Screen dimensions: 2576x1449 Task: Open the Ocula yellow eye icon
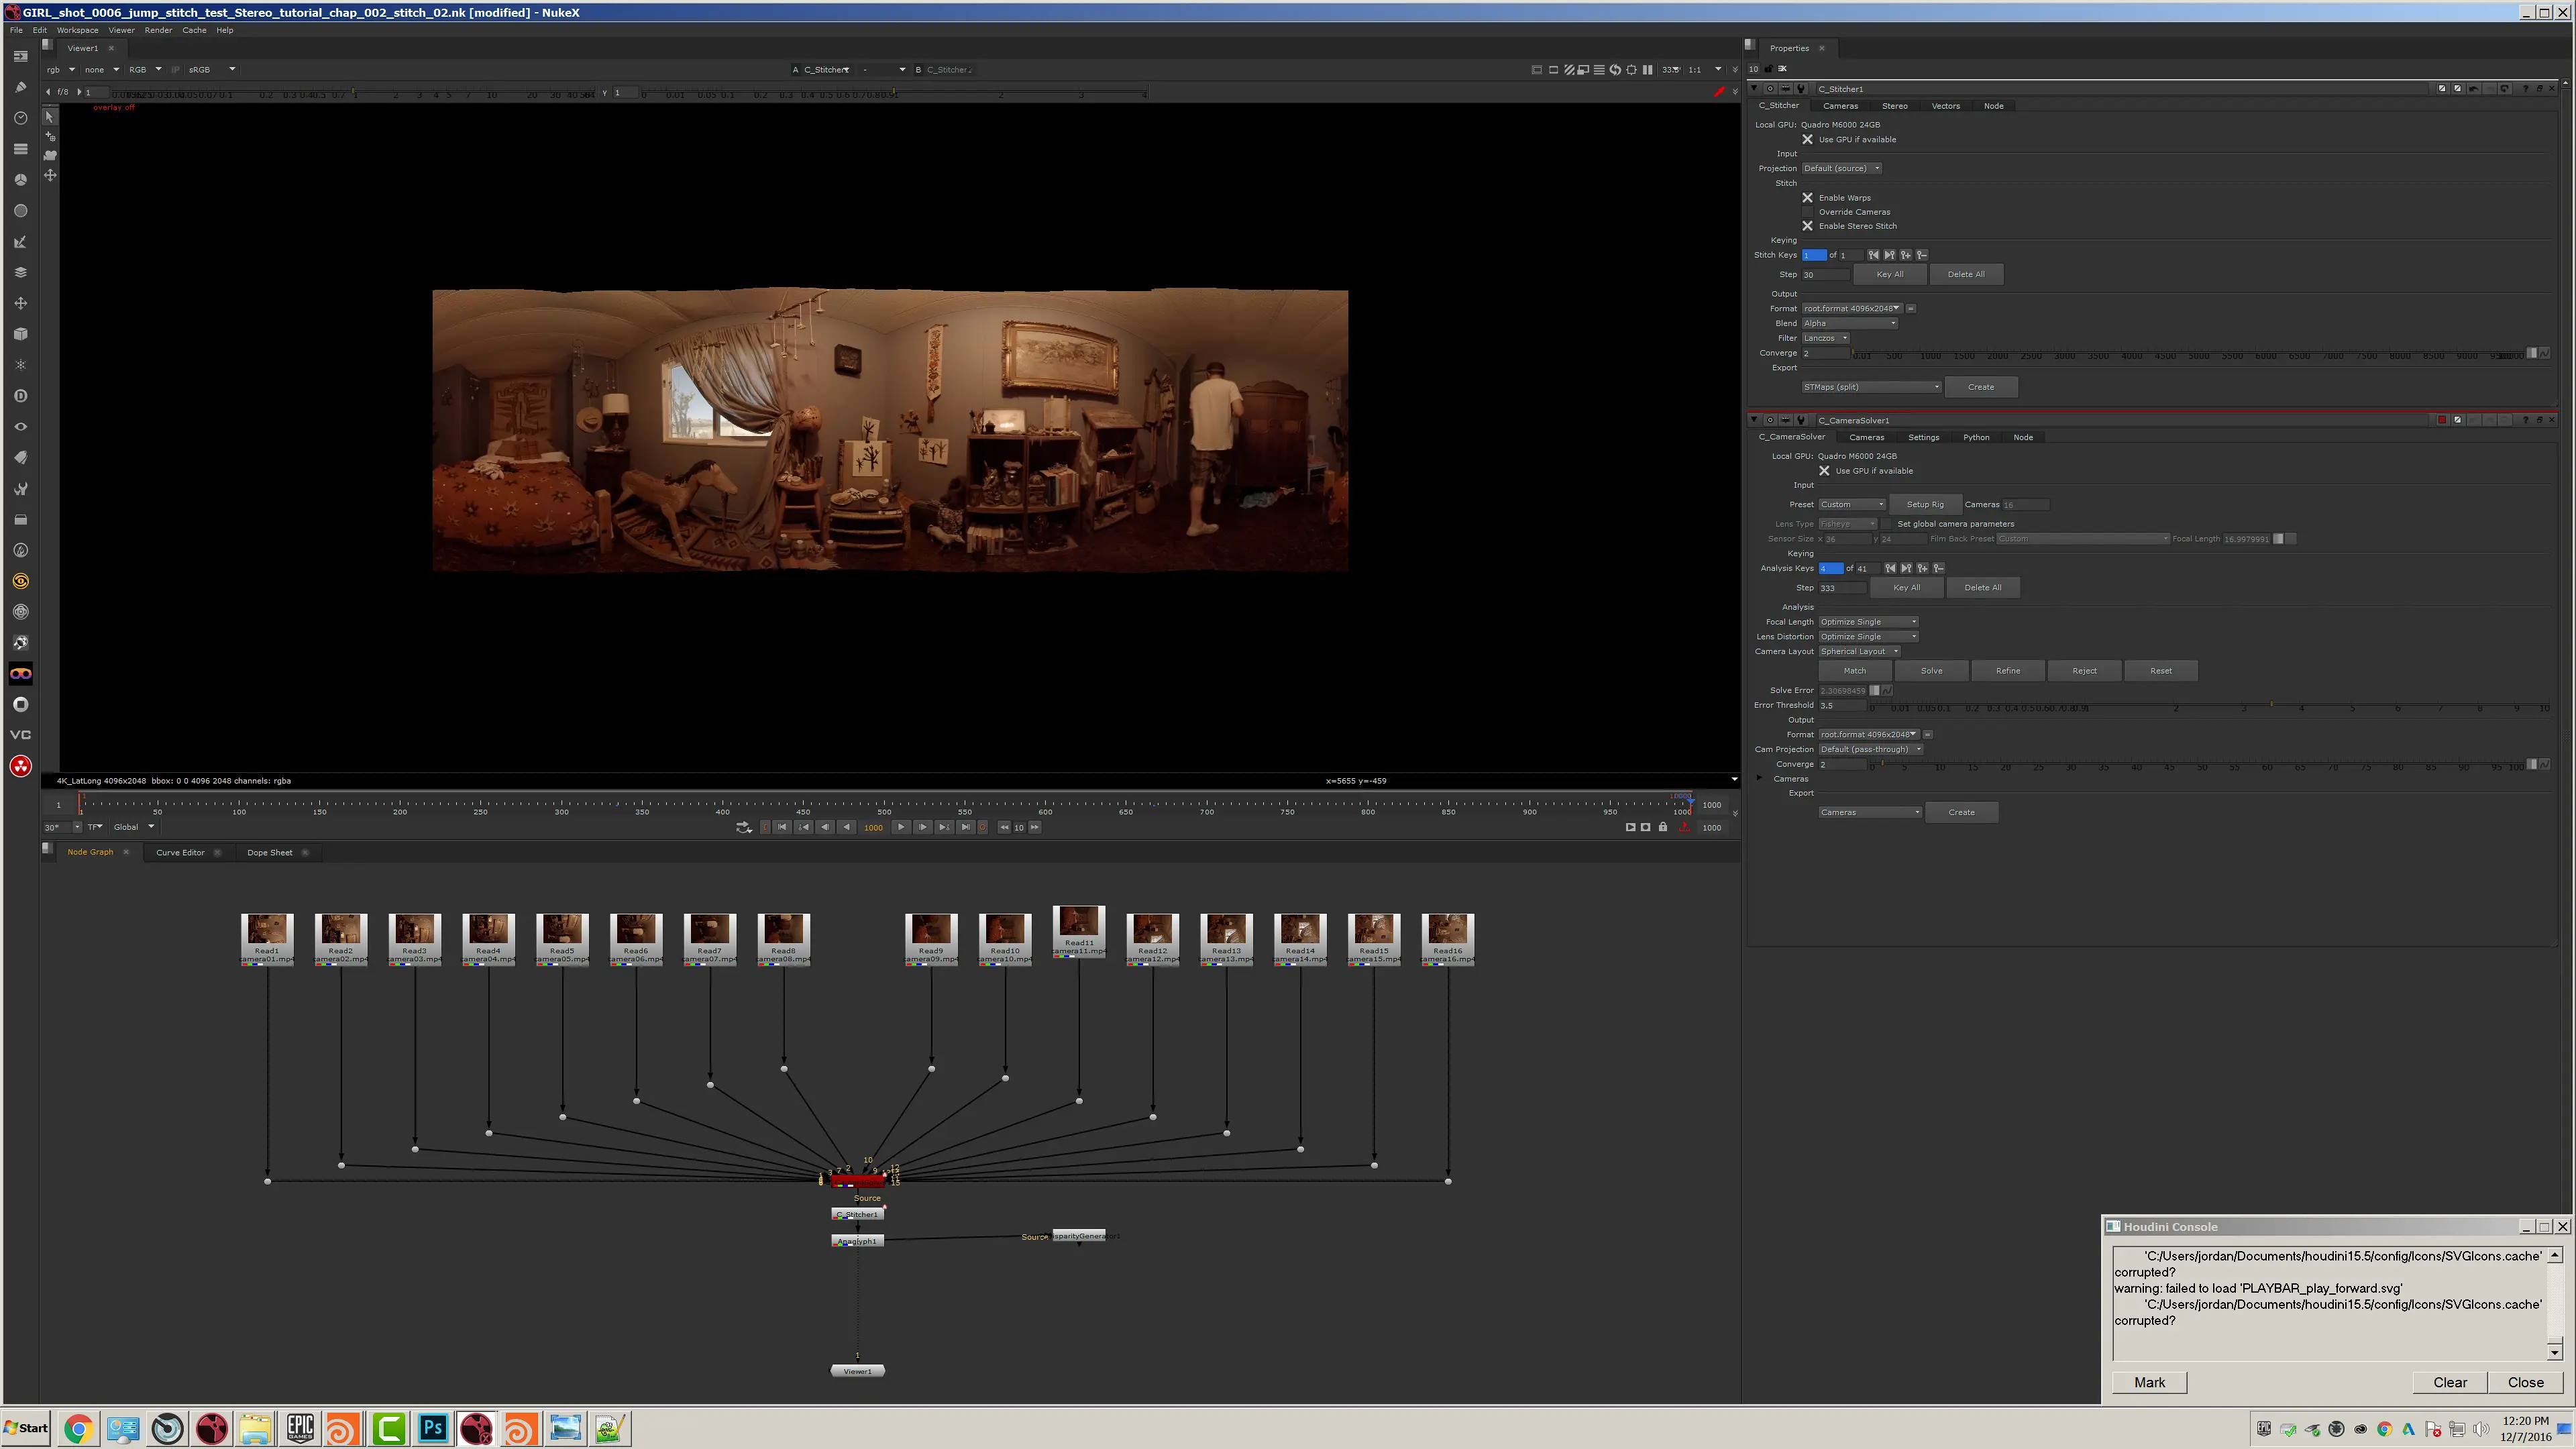pos(20,581)
